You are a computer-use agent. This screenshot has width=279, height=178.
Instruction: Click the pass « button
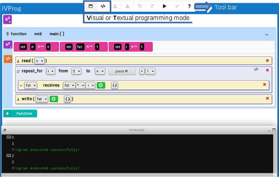[122, 71]
